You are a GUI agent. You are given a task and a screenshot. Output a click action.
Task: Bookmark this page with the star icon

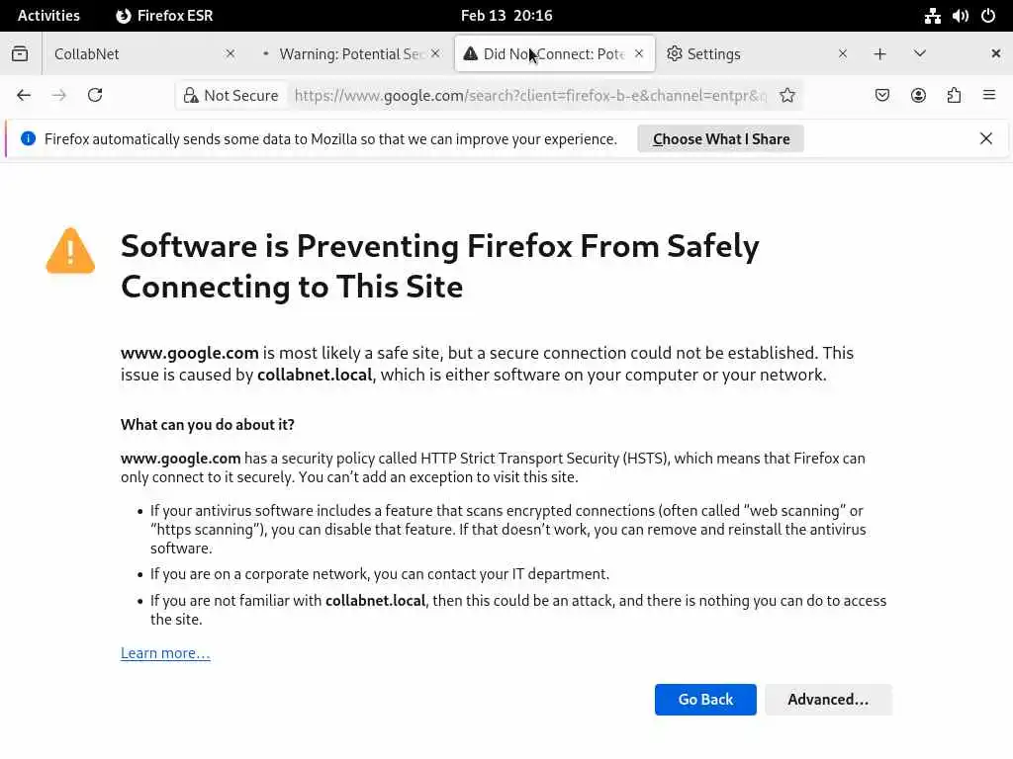(x=787, y=95)
